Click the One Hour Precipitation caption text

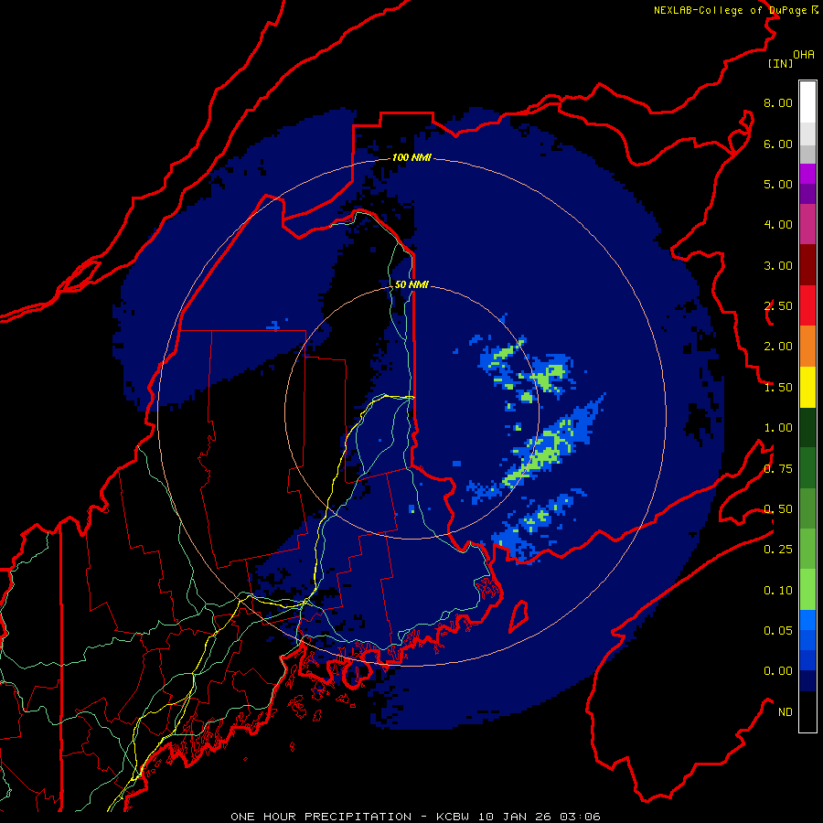pyautogui.click(x=415, y=817)
